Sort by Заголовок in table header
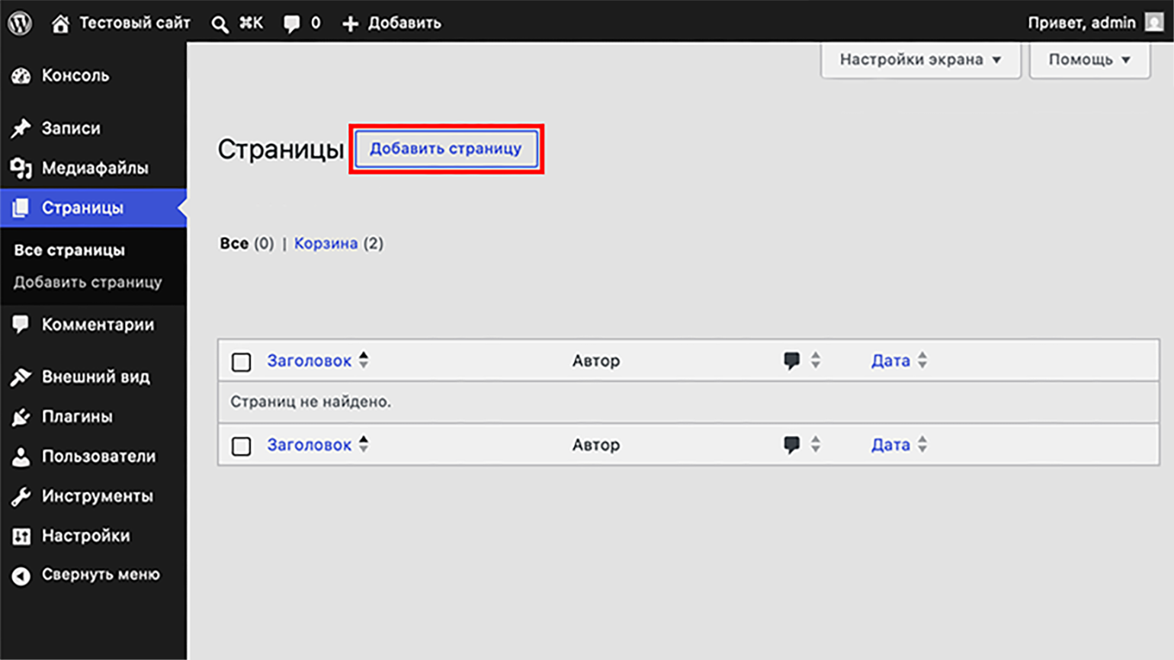 pyautogui.click(x=309, y=360)
